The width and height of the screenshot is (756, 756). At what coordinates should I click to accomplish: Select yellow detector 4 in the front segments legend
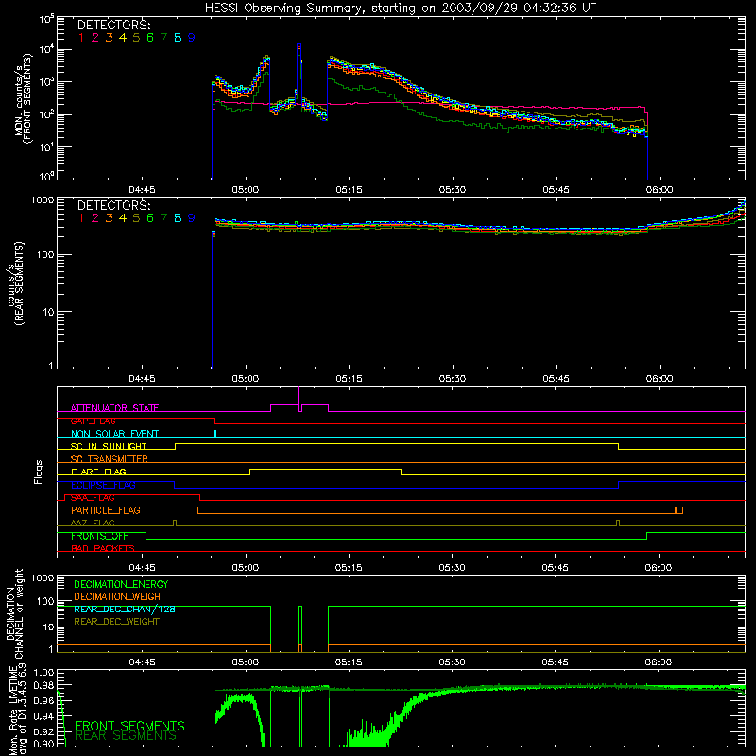point(123,38)
